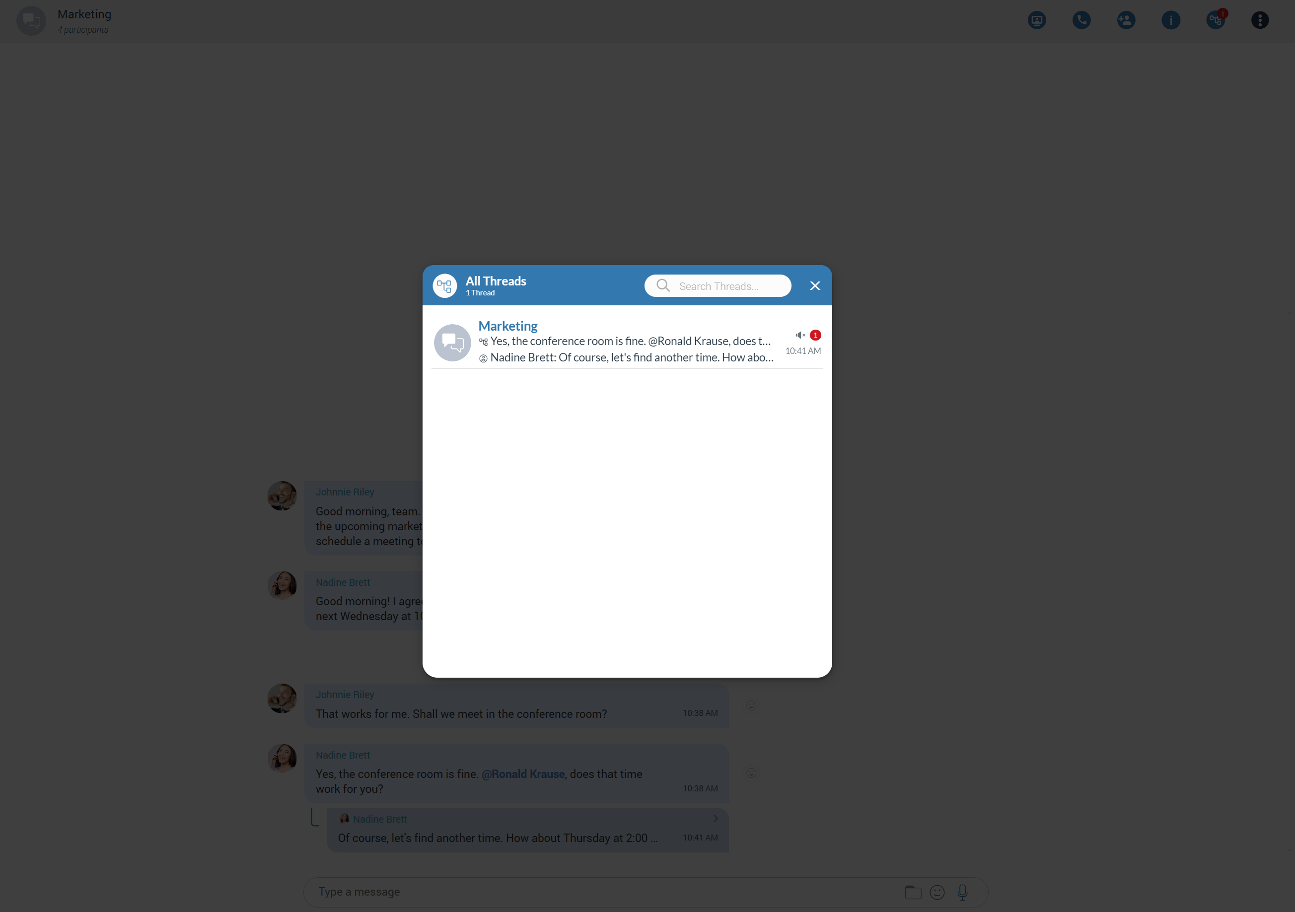Start screen sharing from the header toolbar
The width and height of the screenshot is (1295, 912).
pos(1037,20)
